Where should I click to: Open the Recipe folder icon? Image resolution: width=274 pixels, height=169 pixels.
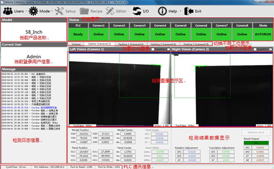click(x=84, y=11)
